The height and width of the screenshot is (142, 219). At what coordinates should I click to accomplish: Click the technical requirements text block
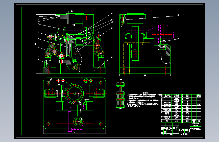(x=144, y=100)
